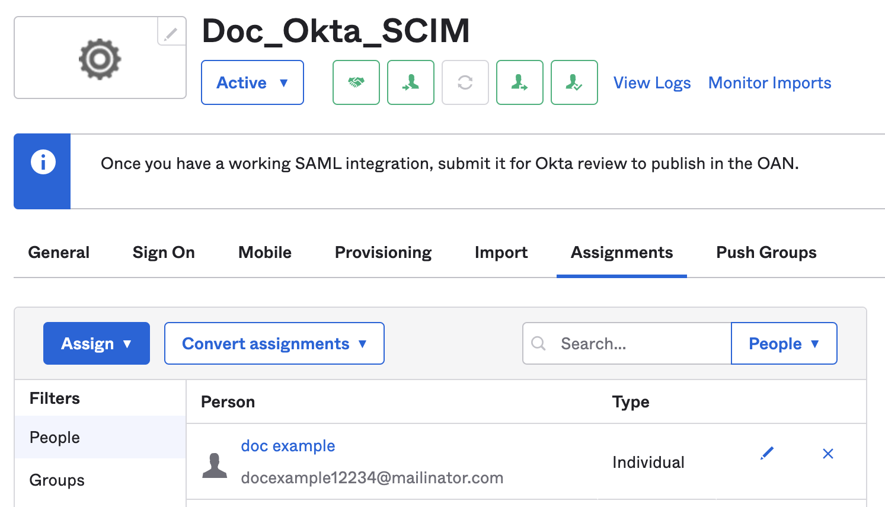
Task: Open the People search scope dropdown
Action: tap(784, 343)
